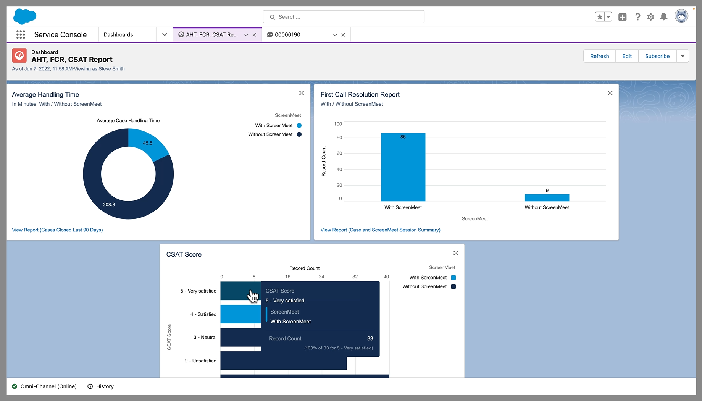Click 'As of Jun 7, 2022, 11:58 AM' timestamp text

[42, 69]
